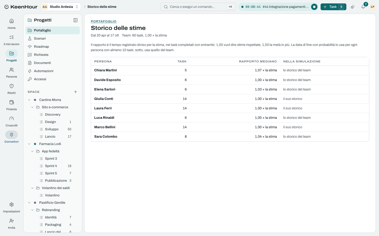Open Accessi in Progetti menu
This screenshot has height=236, width=379.
53,79
